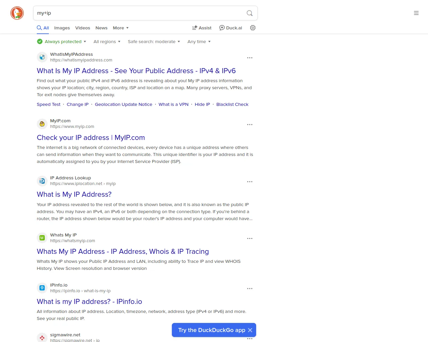The width and height of the screenshot is (428, 342).
Task: Click the https://www.iplocation.net › myip URL
Action: [x=83, y=184]
